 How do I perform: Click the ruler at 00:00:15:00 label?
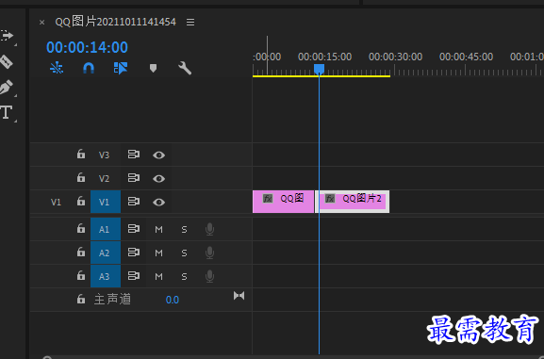324,57
